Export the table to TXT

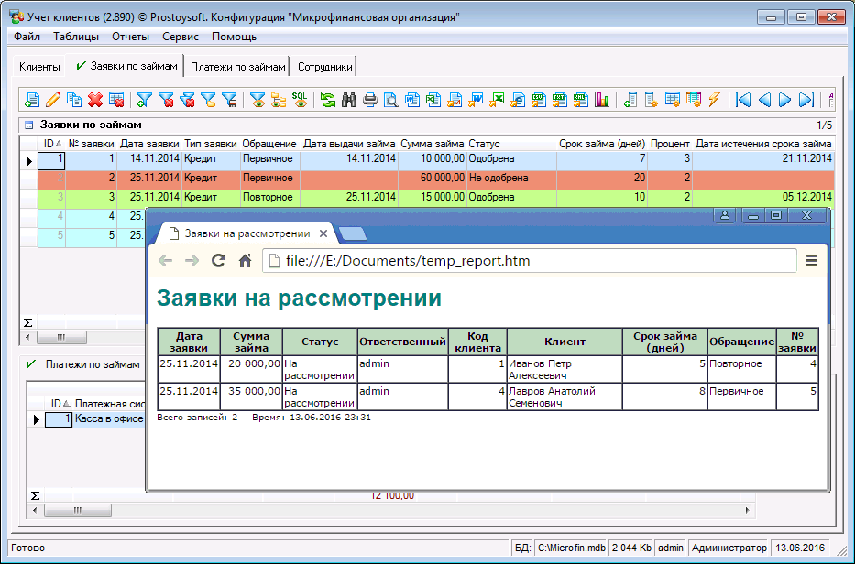559,100
